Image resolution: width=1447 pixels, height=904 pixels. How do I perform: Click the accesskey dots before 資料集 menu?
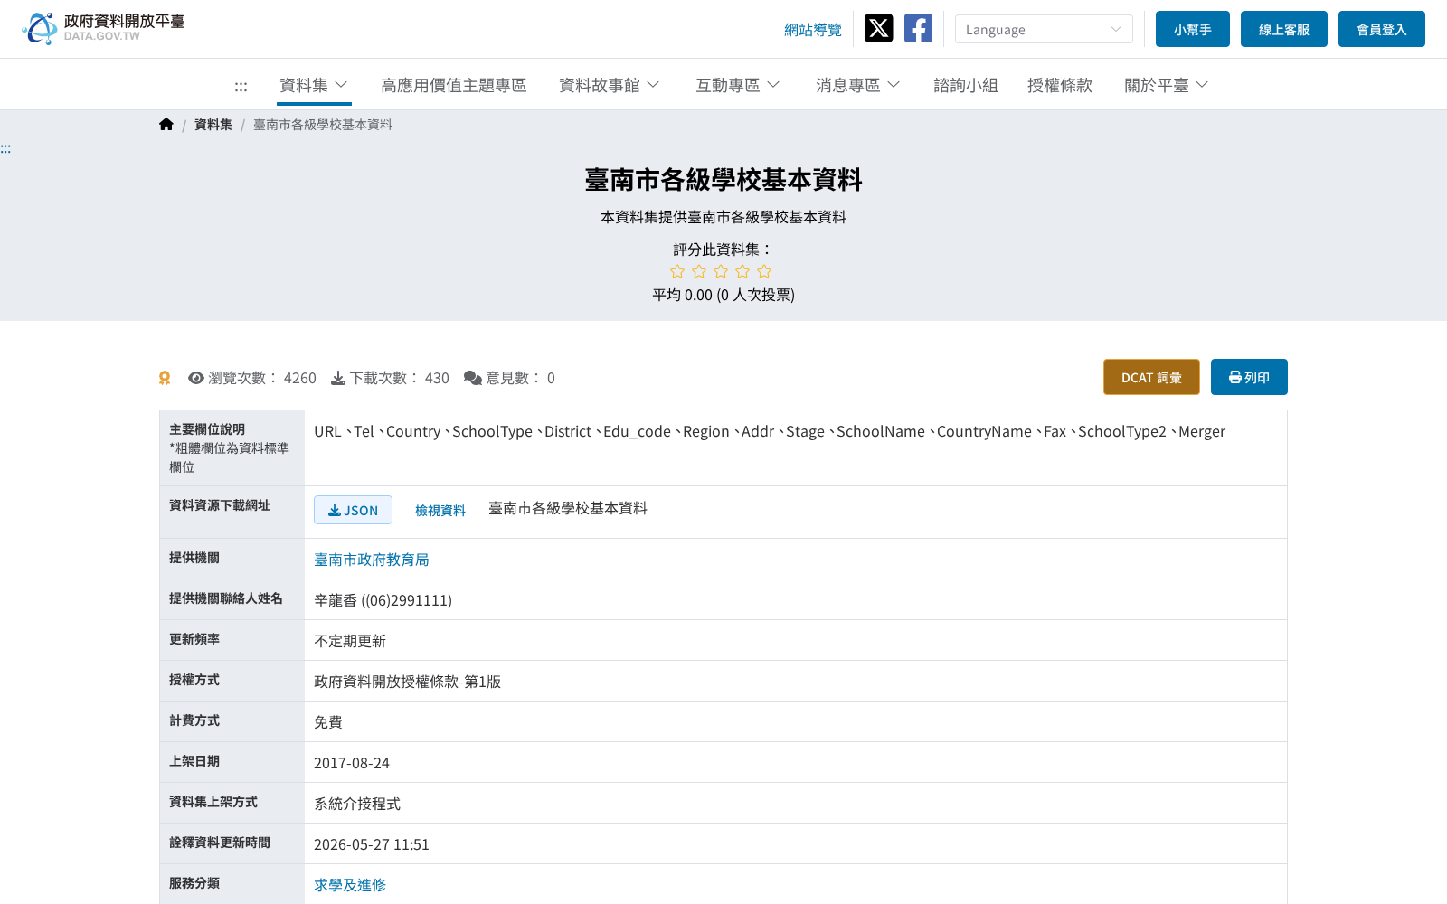pyautogui.click(x=241, y=87)
